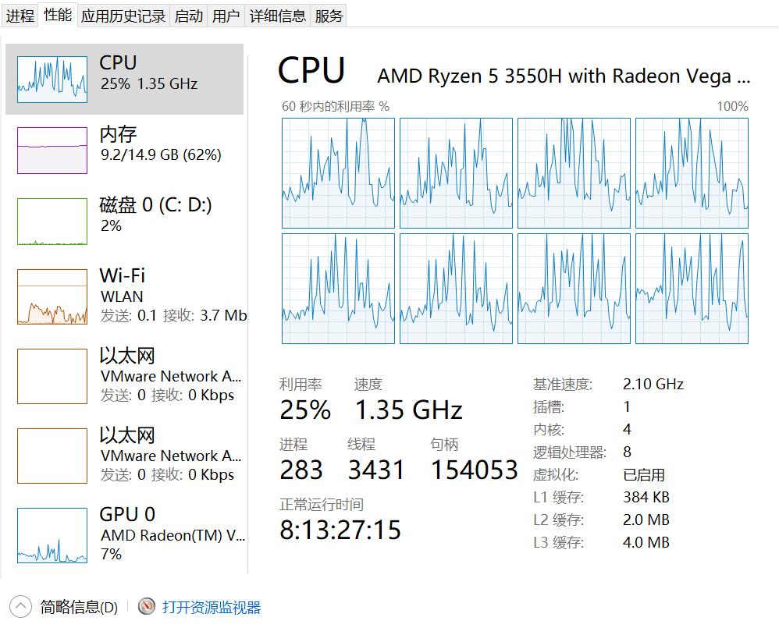The width and height of the screenshot is (779, 635).
Task: Open the 启动 tab
Action: click(189, 16)
